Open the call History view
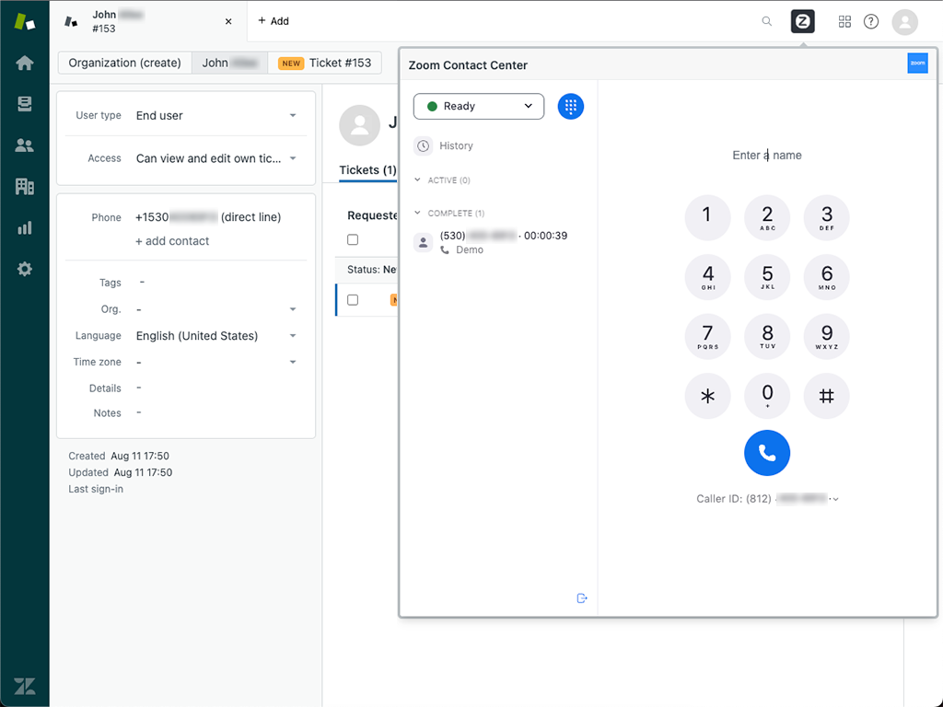The height and width of the screenshot is (707, 943). (x=456, y=145)
